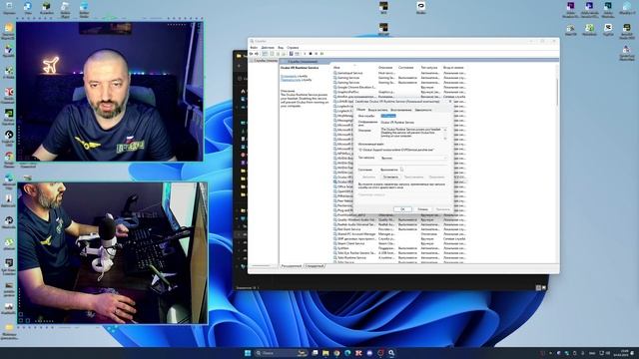Click the Продолжить button in the dialog
The height and width of the screenshot is (359, 639).
coord(437,178)
